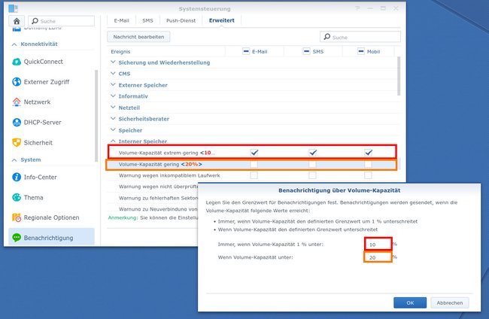Open Regionale Optionen icon
This screenshot has width=489, height=319.
[17, 217]
